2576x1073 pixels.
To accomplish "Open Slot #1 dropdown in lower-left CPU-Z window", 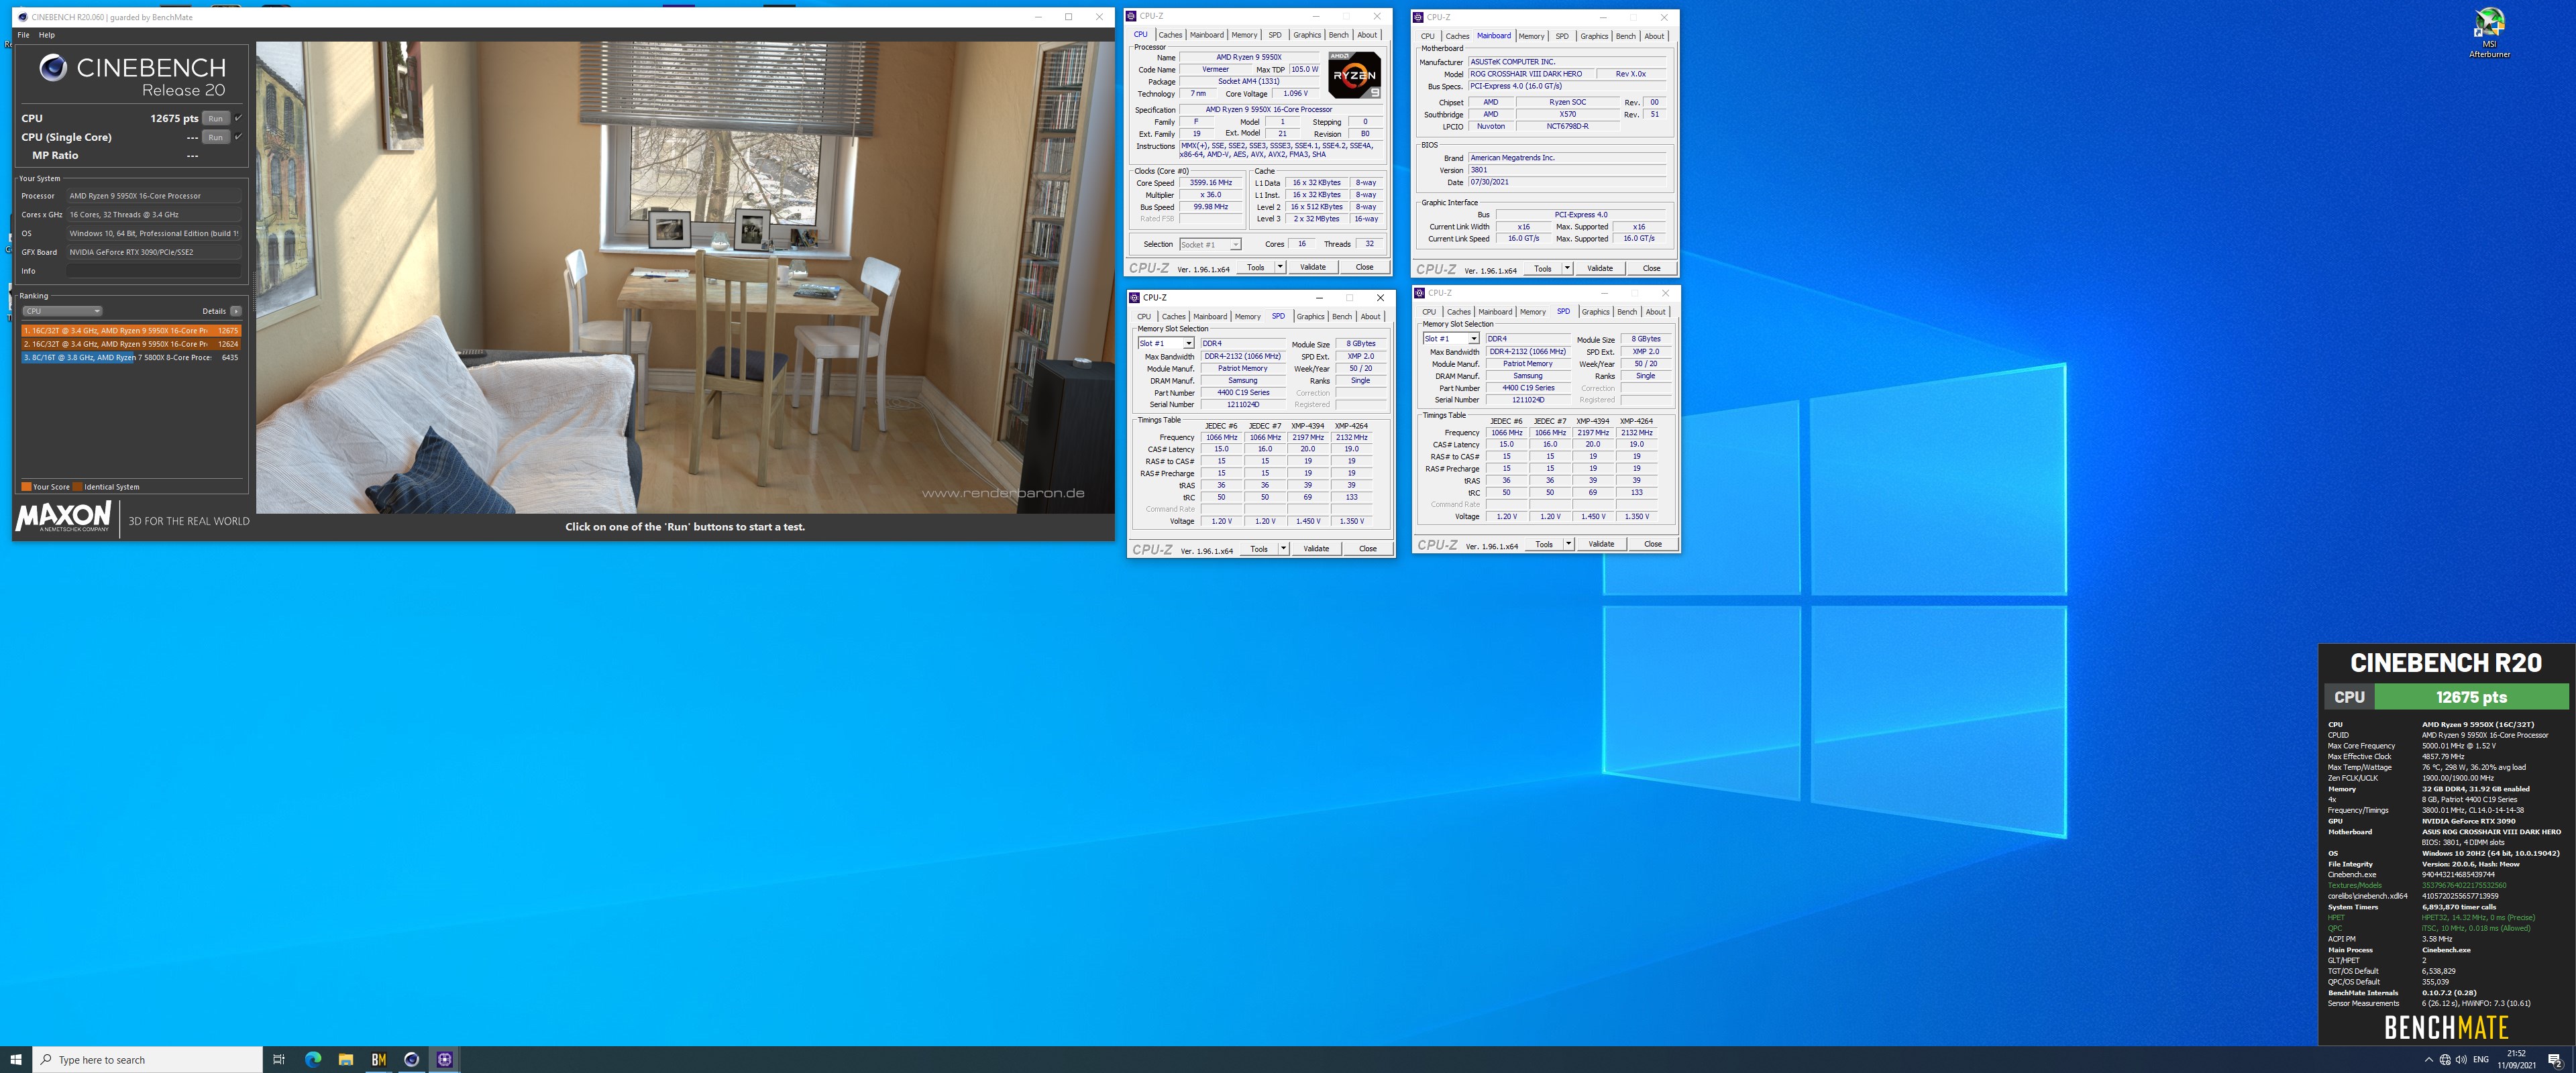I will coord(1166,343).
